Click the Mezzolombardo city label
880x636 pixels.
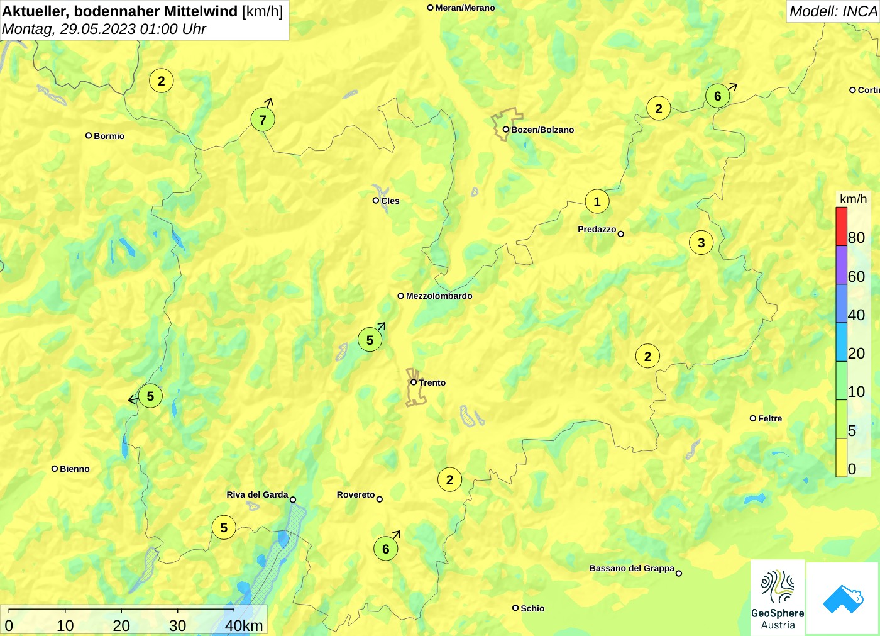tap(439, 296)
